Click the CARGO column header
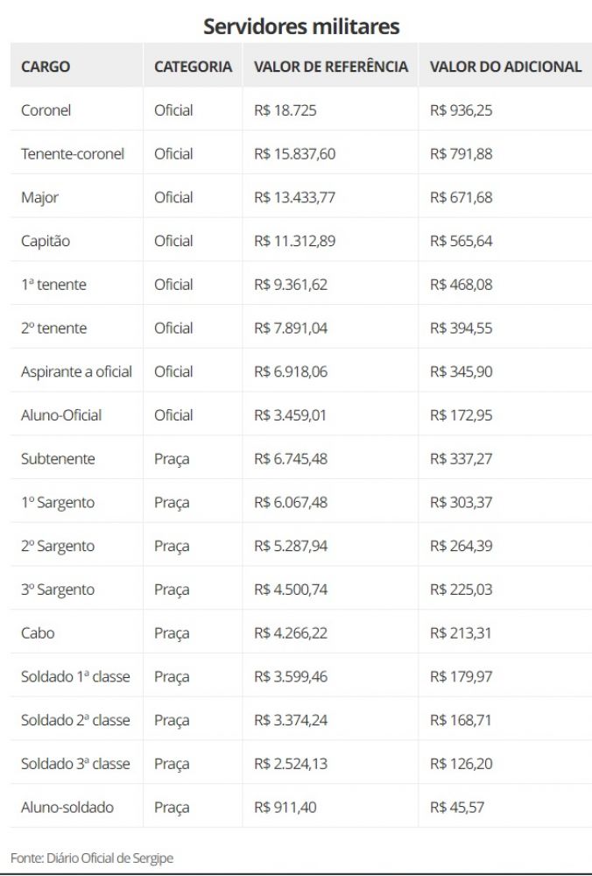 (46, 67)
